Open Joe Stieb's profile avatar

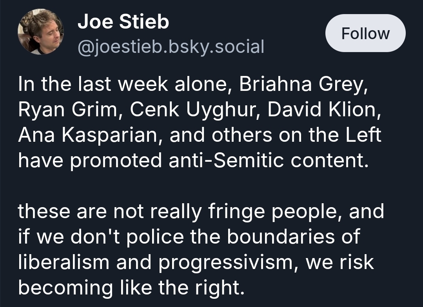click(41, 32)
